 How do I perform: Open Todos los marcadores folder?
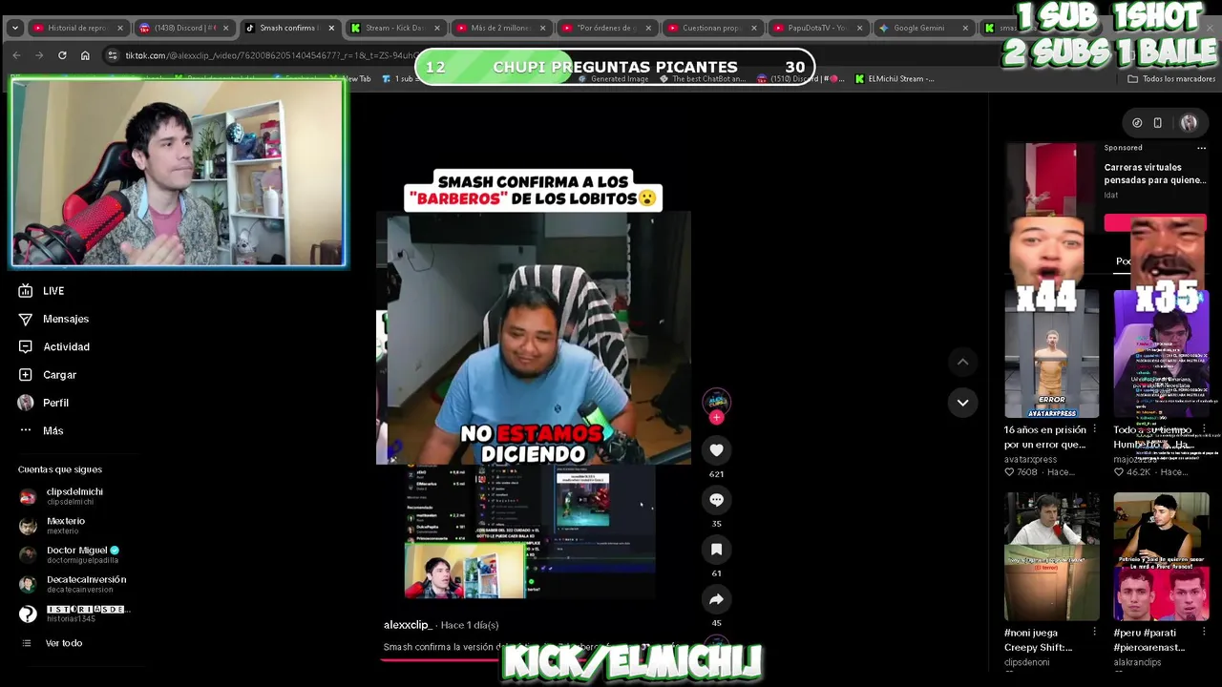[x=1171, y=79]
